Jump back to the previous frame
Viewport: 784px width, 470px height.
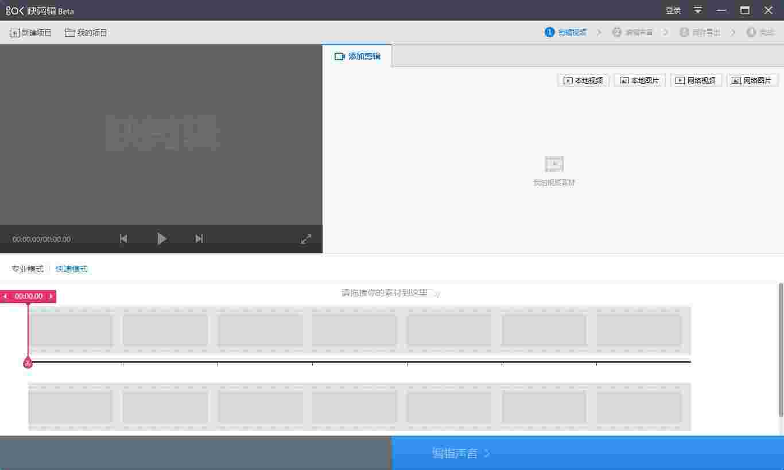(x=123, y=238)
